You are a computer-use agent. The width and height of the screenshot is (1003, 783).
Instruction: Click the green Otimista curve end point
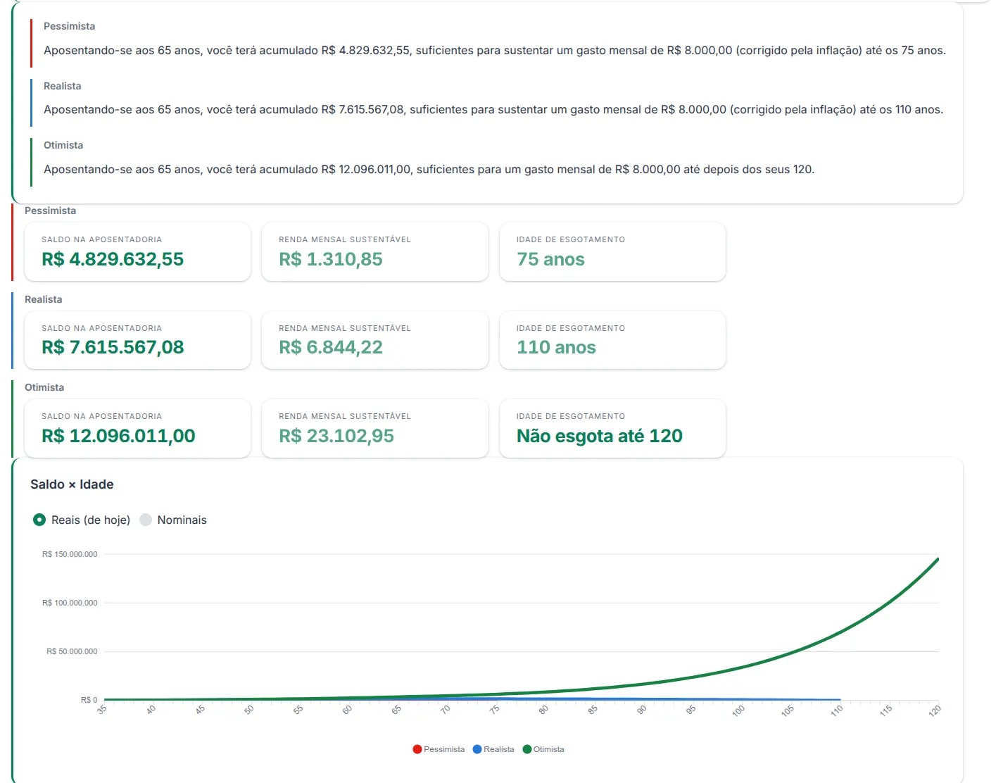pyautogui.click(x=938, y=559)
